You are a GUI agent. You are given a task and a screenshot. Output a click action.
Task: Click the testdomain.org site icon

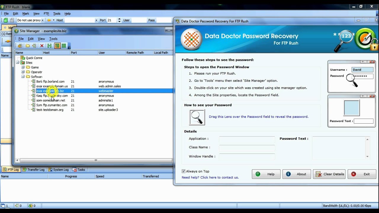point(33,110)
